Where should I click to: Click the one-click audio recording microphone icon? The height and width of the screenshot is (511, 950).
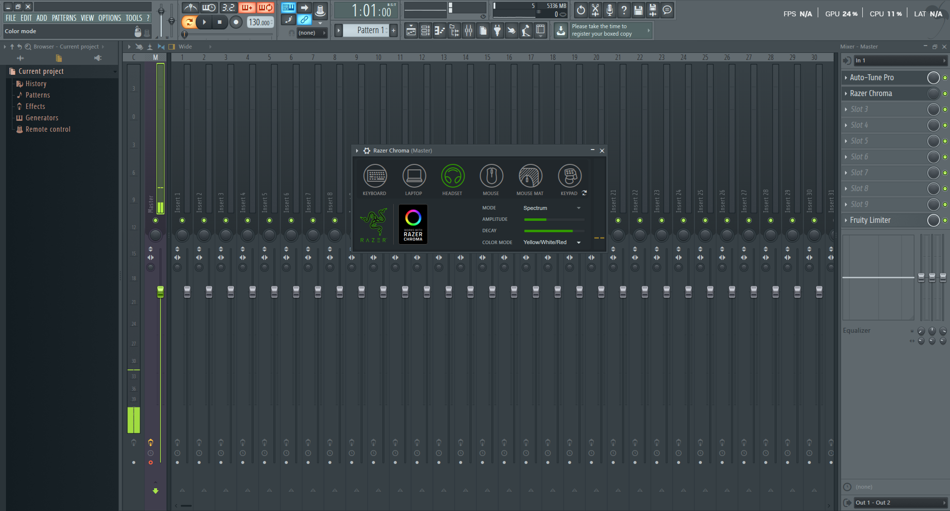pyautogui.click(x=610, y=10)
